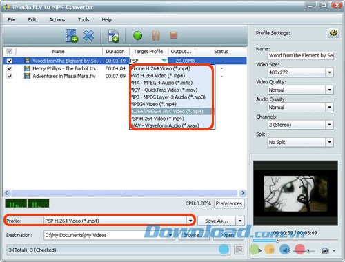Open the Save As dropdown arrow

tap(240, 221)
